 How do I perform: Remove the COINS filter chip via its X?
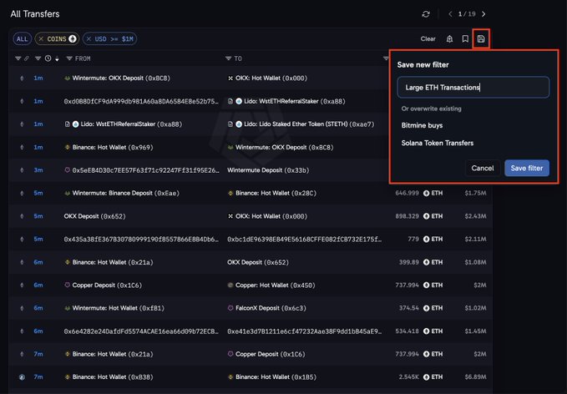tap(41, 38)
